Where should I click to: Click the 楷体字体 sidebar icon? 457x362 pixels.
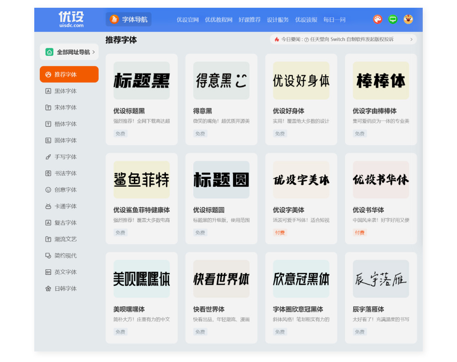pos(48,124)
